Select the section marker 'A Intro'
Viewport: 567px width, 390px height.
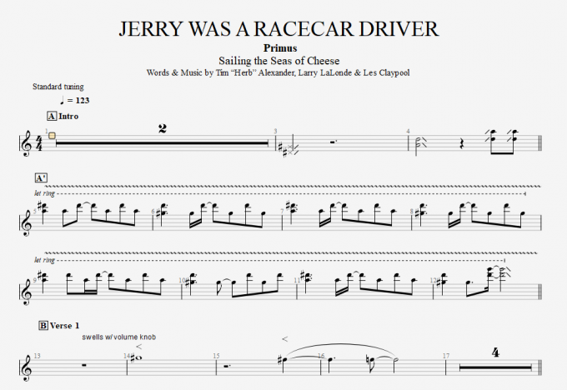(63, 116)
